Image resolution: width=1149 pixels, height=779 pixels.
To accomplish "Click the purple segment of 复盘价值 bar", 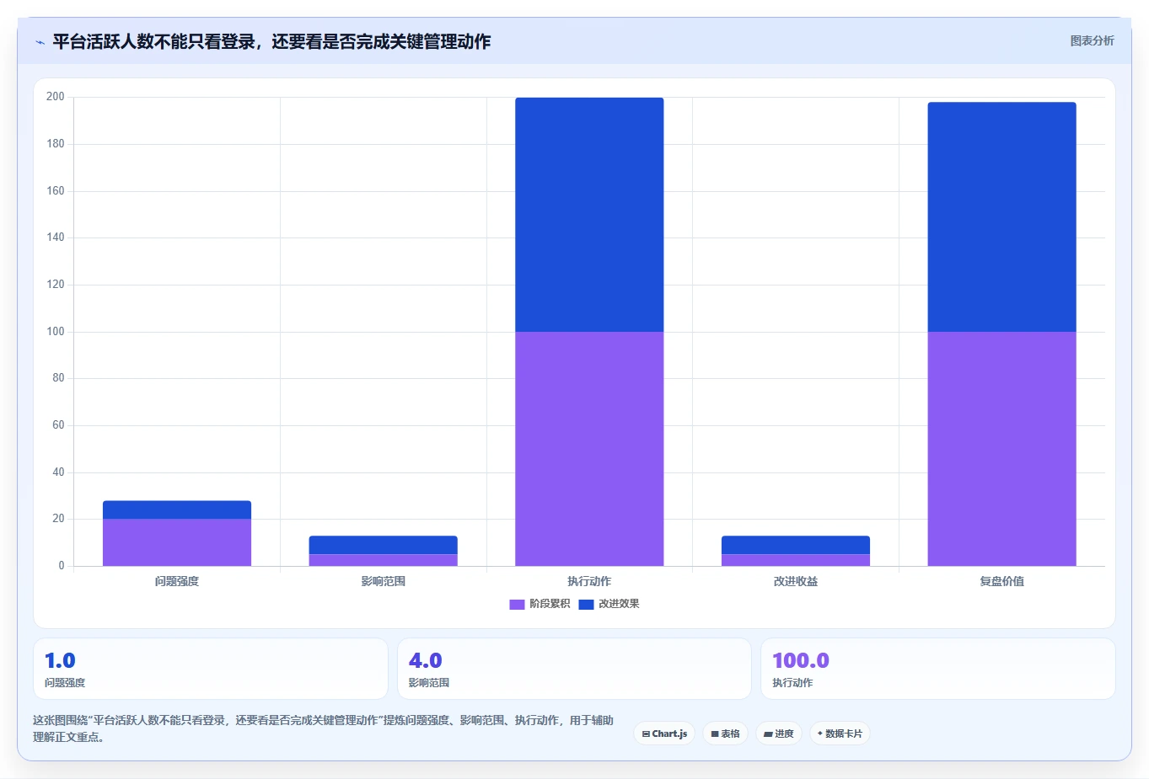I will pyautogui.click(x=1001, y=449).
